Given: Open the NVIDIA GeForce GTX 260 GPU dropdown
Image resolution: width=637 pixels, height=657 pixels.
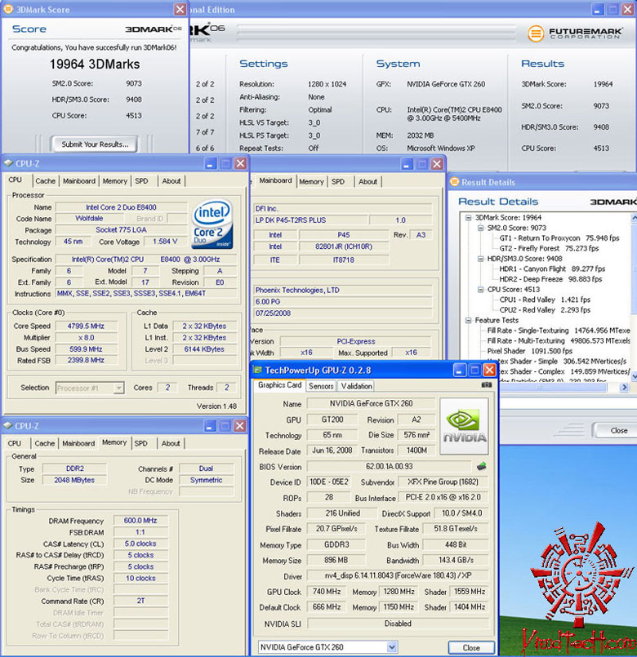Looking at the screenshot, I should 392,647.
